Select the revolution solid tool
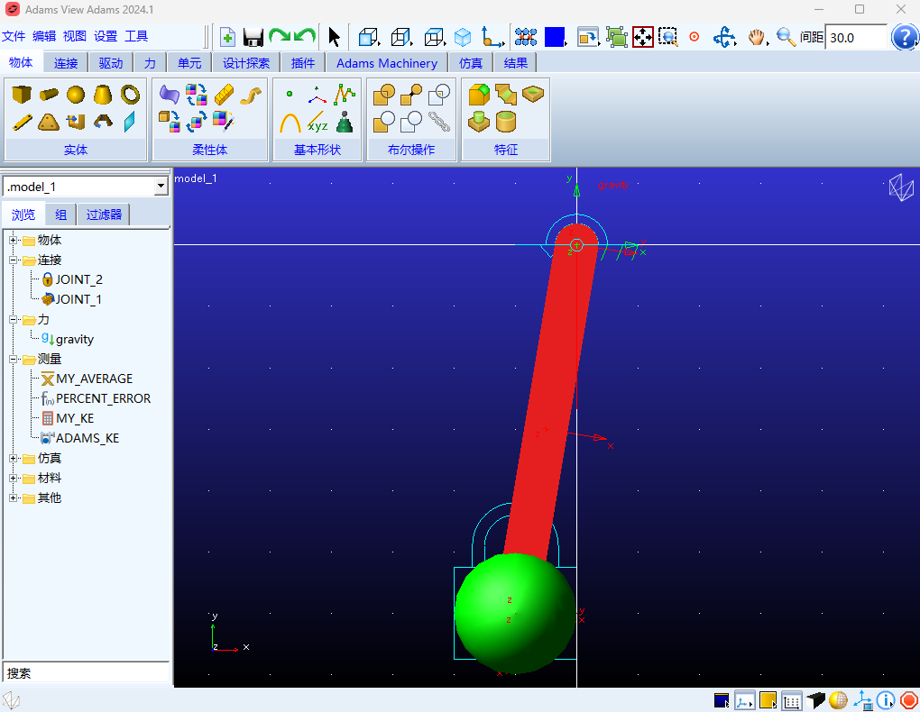 pyautogui.click(x=103, y=122)
